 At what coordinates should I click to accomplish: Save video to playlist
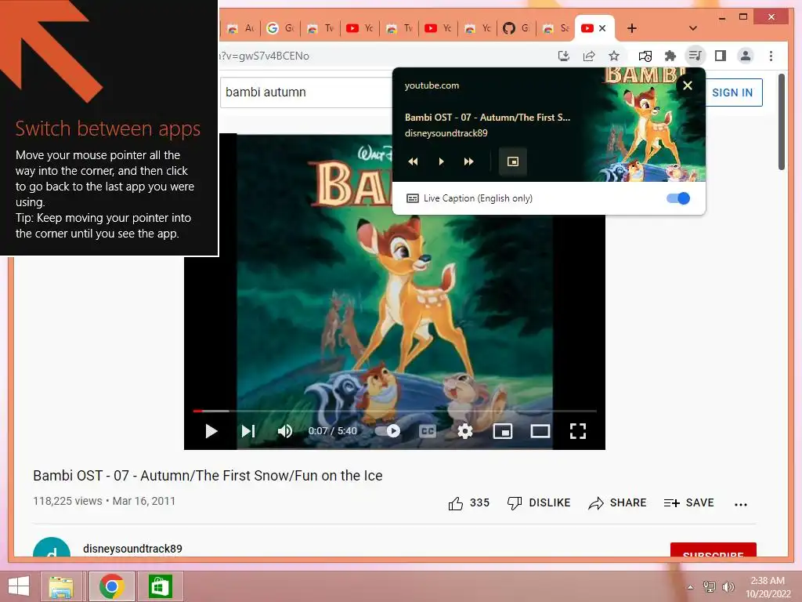(688, 503)
